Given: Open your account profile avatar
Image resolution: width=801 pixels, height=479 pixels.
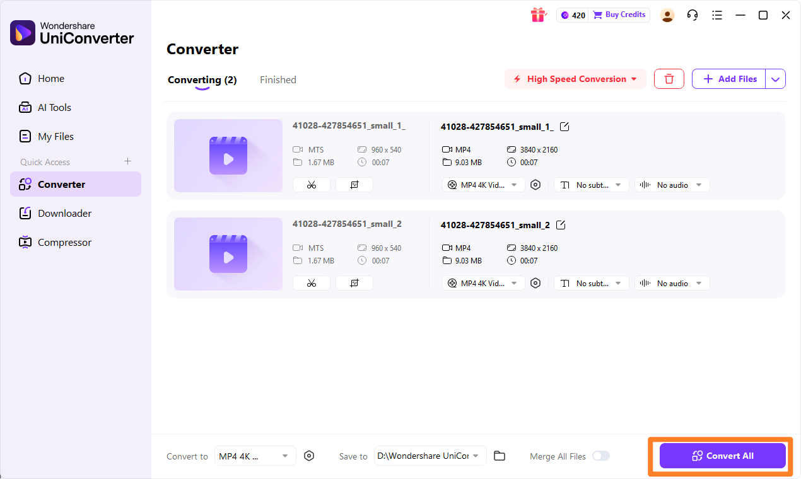Looking at the screenshot, I should tap(667, 14).
